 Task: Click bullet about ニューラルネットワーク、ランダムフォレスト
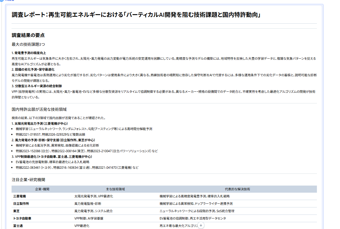(x=84, y=129)
